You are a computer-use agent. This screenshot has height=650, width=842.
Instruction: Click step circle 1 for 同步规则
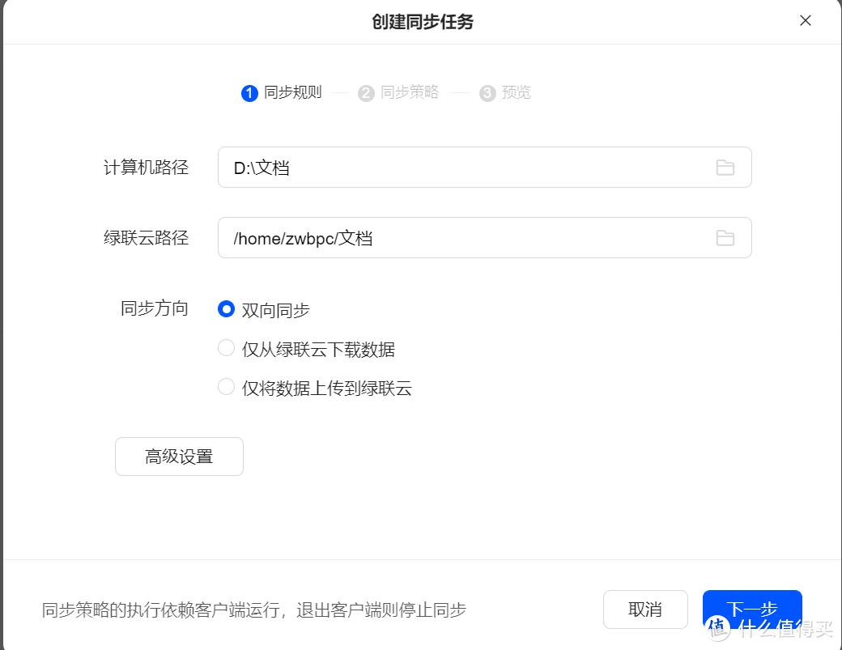point(249,93)
